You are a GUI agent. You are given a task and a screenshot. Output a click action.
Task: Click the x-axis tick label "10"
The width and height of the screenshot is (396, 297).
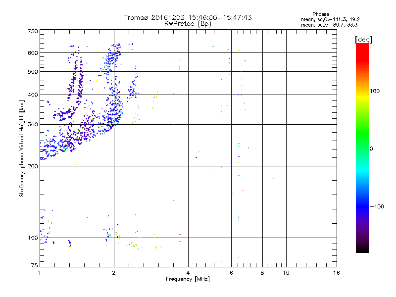coord(286,273)
